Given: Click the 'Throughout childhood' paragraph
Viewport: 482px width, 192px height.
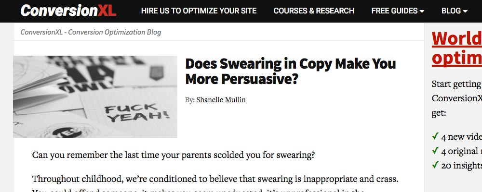Looking at the screenshot, I should pos(215,179).
